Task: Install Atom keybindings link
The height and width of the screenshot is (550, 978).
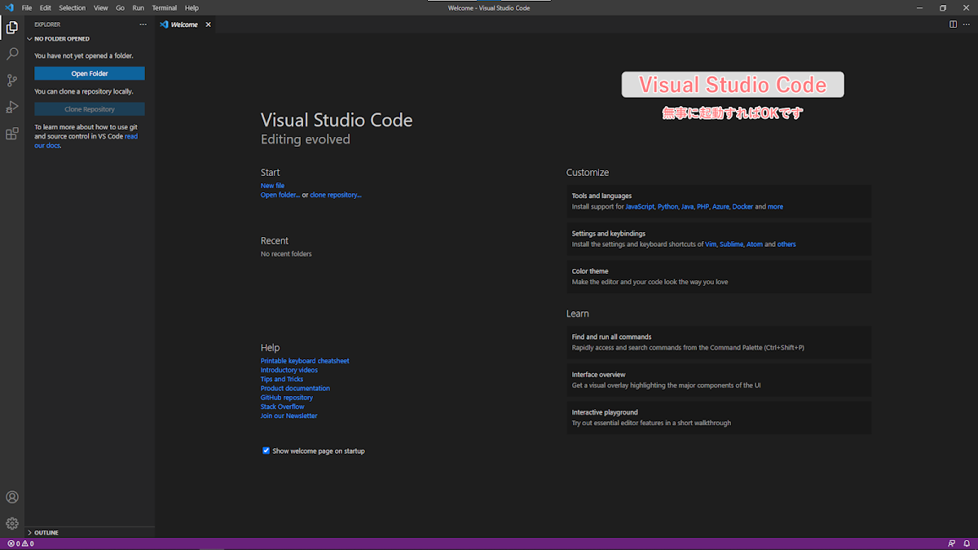Action: click(x=755, y=244)
